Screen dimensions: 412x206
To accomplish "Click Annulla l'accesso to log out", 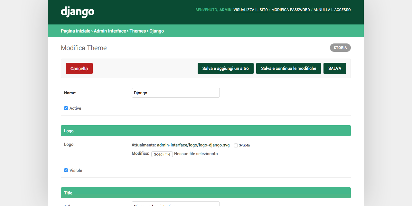I will 332,10.
